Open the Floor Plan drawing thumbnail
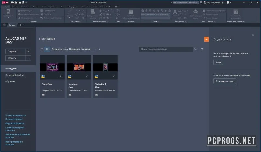This screenshot has height=152, width=261. pos(52,67)
